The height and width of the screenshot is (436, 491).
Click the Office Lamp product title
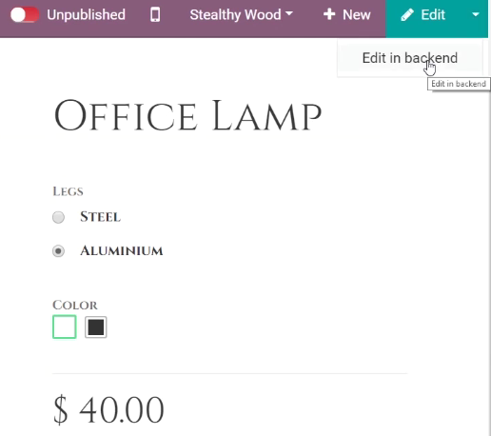[187, 115]
